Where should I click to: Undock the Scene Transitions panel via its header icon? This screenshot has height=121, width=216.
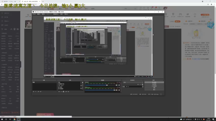click(x=143, y=80)
